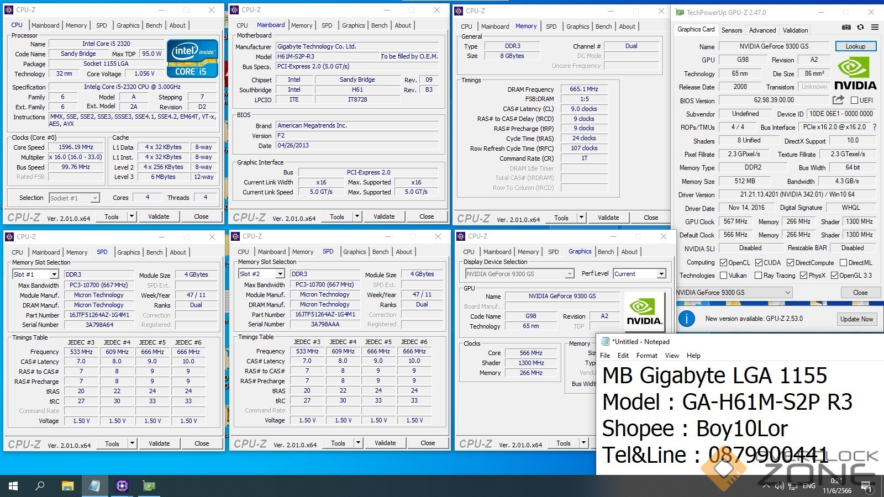Image resolution: width=884 pixels, height=497 pixels.
Task: Open the Format menu in Notepad
Action: 646,356
